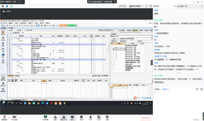Raise hand with the 举手 icon
The image size is (204, 121).
click(x=90, y=116)
